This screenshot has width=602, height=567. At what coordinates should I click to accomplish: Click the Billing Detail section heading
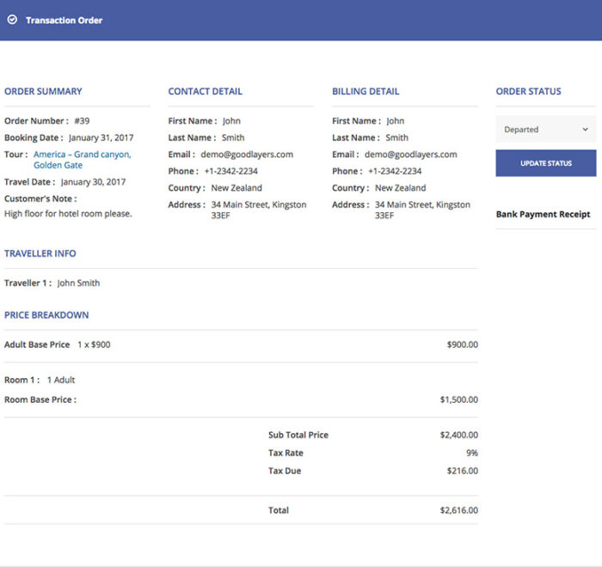tap(365, 91)
